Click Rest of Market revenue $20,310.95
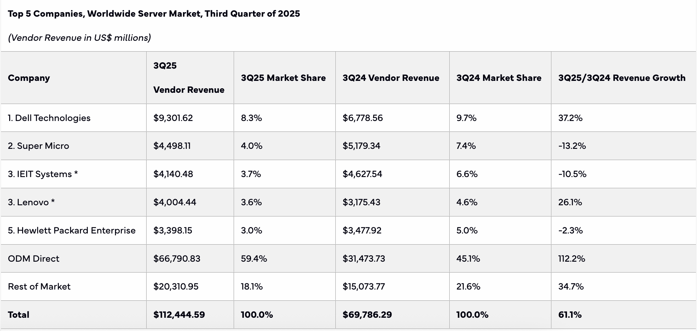The height and width of the screenshot is (331, 698). click(x=176, y=286)
